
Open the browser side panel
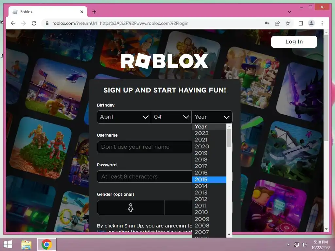coord(301,23)
